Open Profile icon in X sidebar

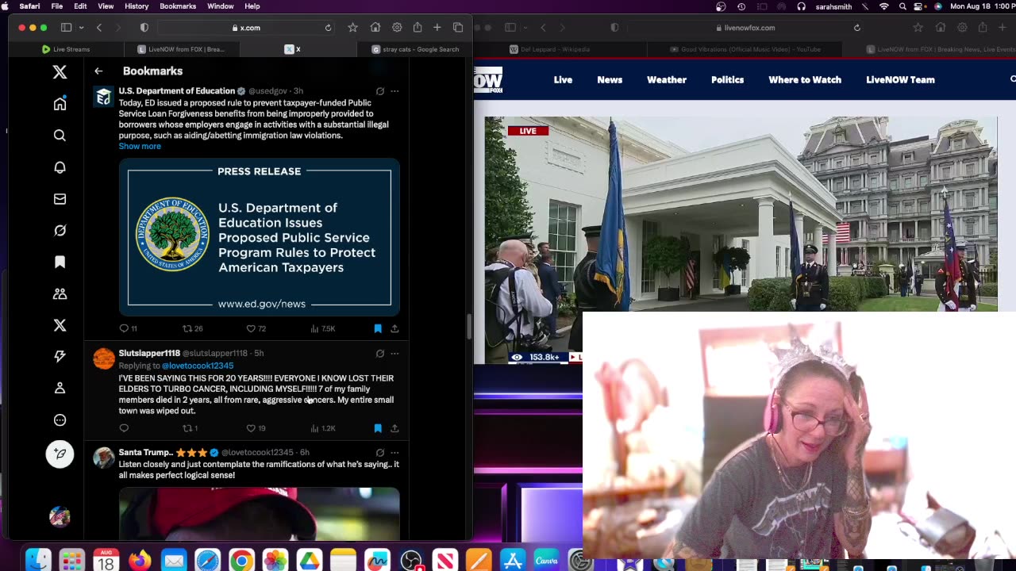(x=60, y=389)
